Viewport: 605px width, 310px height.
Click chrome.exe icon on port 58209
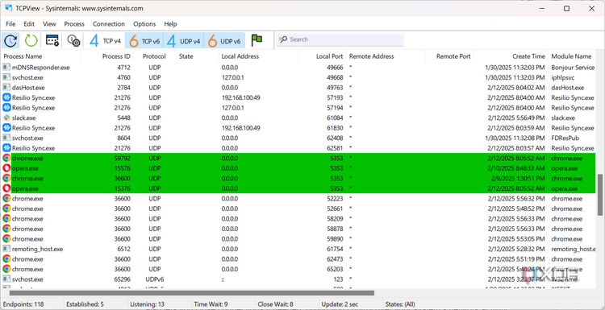[x=6, y=218]
